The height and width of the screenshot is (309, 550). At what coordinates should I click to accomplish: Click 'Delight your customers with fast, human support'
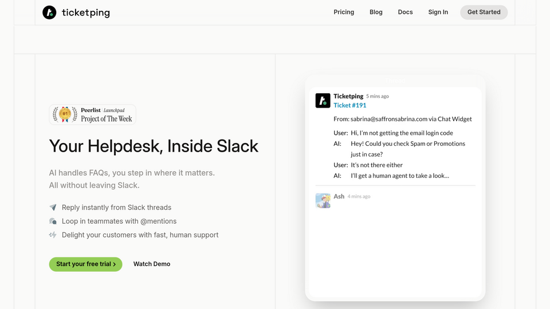pos(140,235)
